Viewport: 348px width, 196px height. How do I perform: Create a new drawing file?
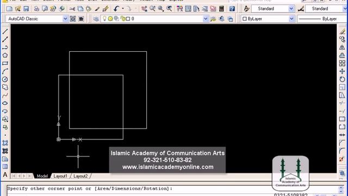click(9, 9)
